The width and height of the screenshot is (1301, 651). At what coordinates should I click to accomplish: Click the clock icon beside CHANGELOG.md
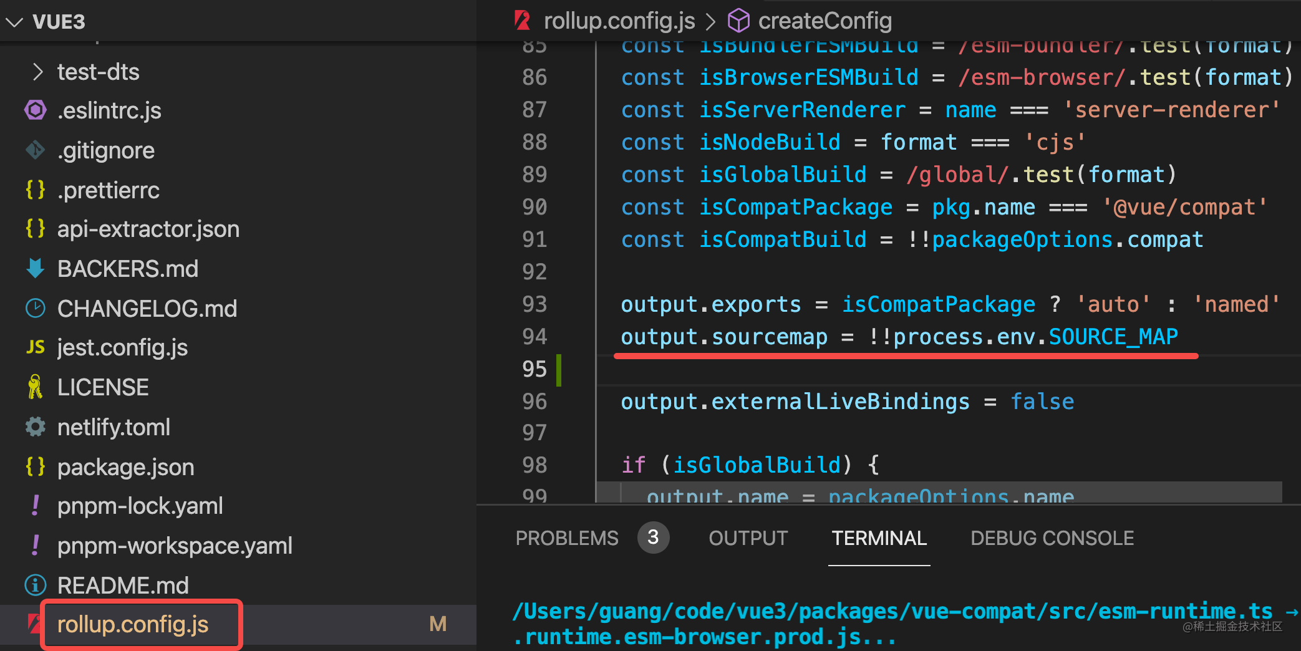36,308
